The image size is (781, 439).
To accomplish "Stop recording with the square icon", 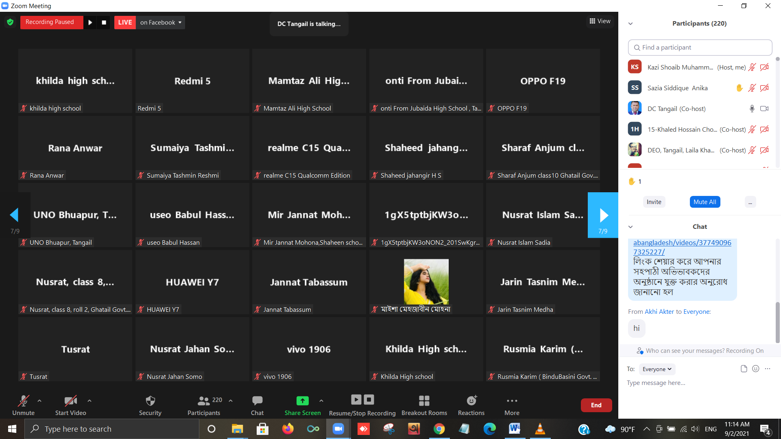I will [104, 22].
